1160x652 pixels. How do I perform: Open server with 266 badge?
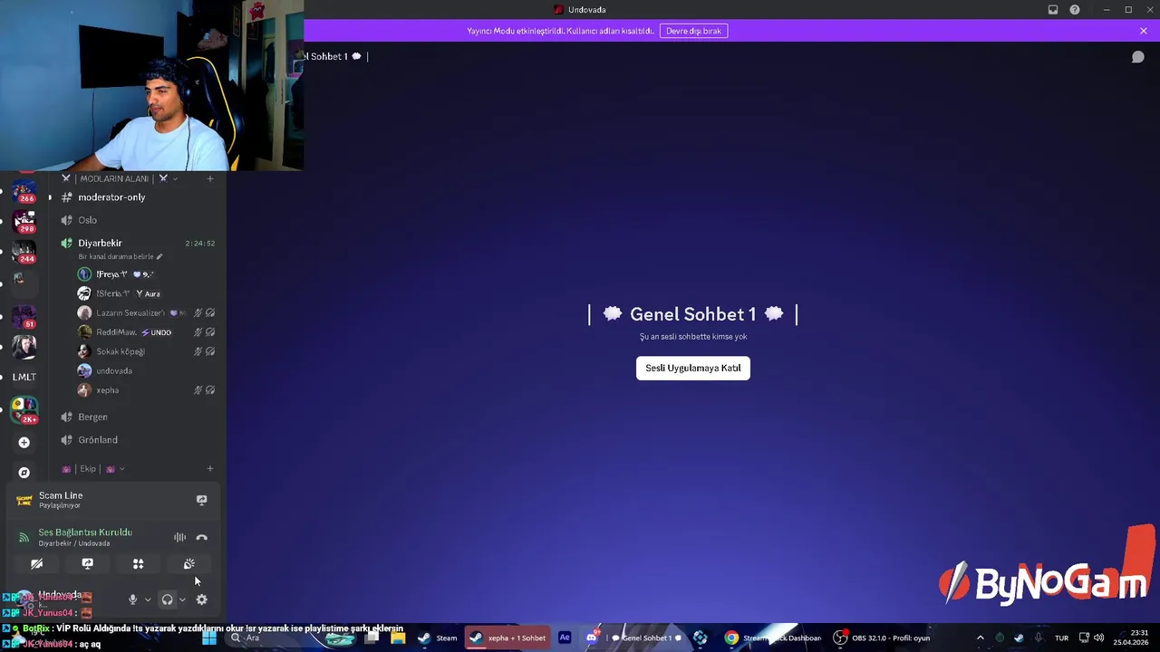24,191
